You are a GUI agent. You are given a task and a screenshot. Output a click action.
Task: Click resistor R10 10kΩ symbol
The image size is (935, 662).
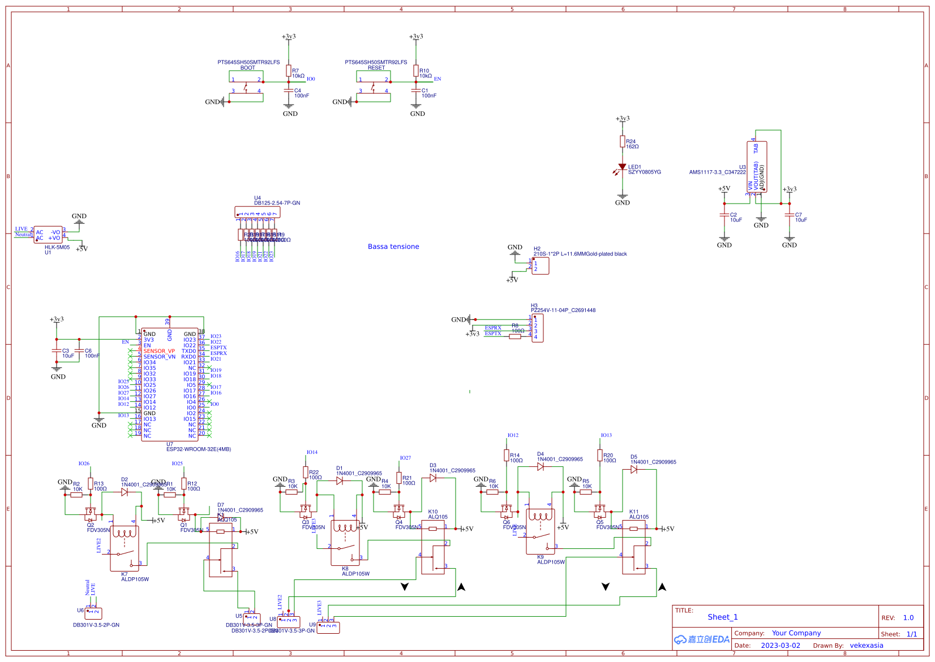(416, 71)
